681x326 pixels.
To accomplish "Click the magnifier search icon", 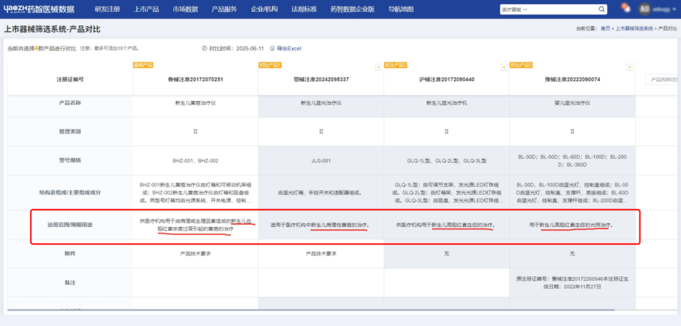I will tap(600, 9).
